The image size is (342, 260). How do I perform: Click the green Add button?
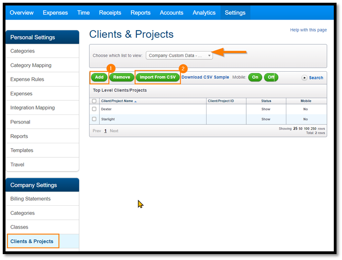pyautogui.click(x=99, y=77)
